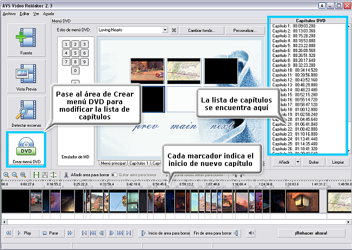Viewport: 352px width, 250px height.
Task: Click the Añadir area para borrar scissors icon
Action: (66, 175)
